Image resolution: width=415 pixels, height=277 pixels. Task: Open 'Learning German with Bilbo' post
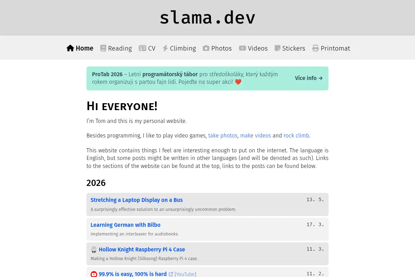coord(126,225)
